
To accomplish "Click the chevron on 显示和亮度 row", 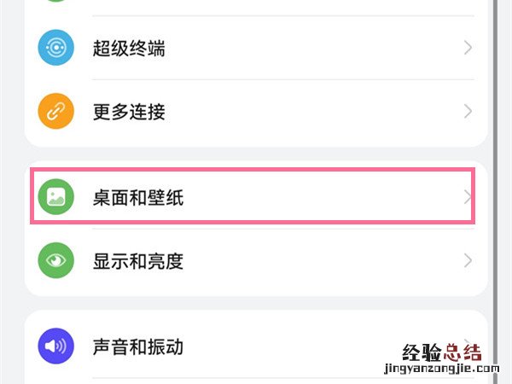I will (x=468, y=261).
